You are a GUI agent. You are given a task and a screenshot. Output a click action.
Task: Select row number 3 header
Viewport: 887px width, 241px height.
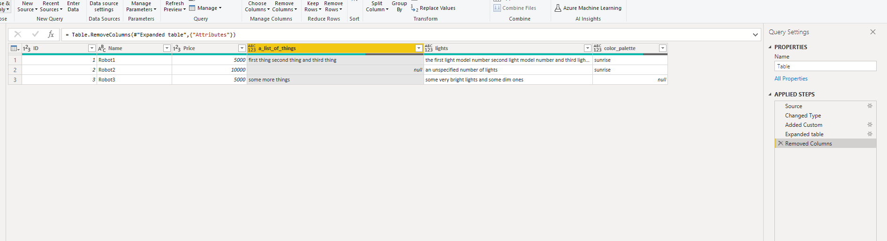[x=15, y=80]
